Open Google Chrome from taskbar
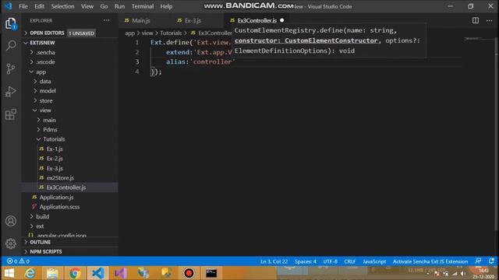This screenshot has height=280, width=499. (75, 273)
